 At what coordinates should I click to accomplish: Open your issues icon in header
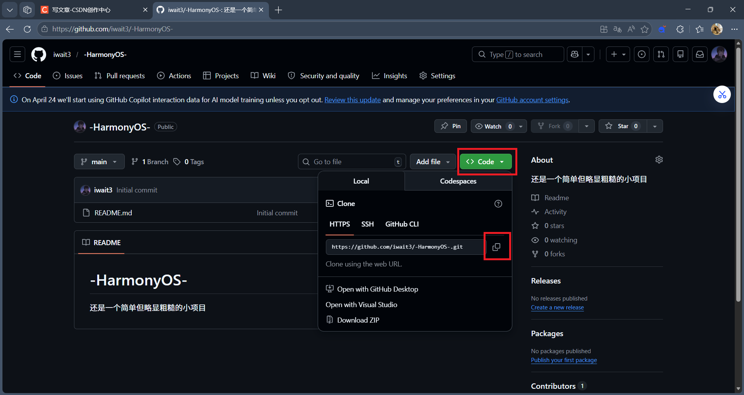(642, 55)
